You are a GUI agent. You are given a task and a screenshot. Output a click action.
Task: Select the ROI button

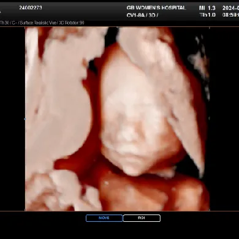click(x=142, y=218)
